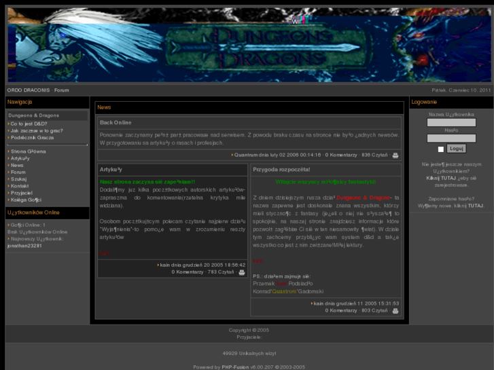This screenshot has height=370, width=494.
Task: Open '0 Komentarzy' under Przygoda rozpoczęta post
Action: pyautogui.click(x=341, y=310)
